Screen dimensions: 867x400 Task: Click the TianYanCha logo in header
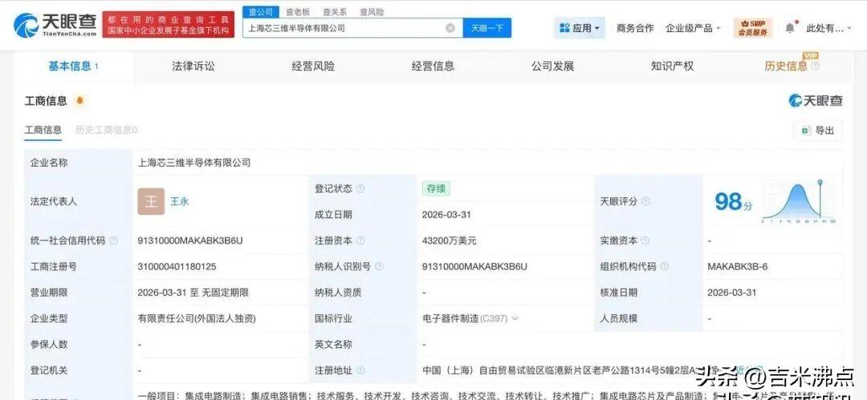click(55, 25)
